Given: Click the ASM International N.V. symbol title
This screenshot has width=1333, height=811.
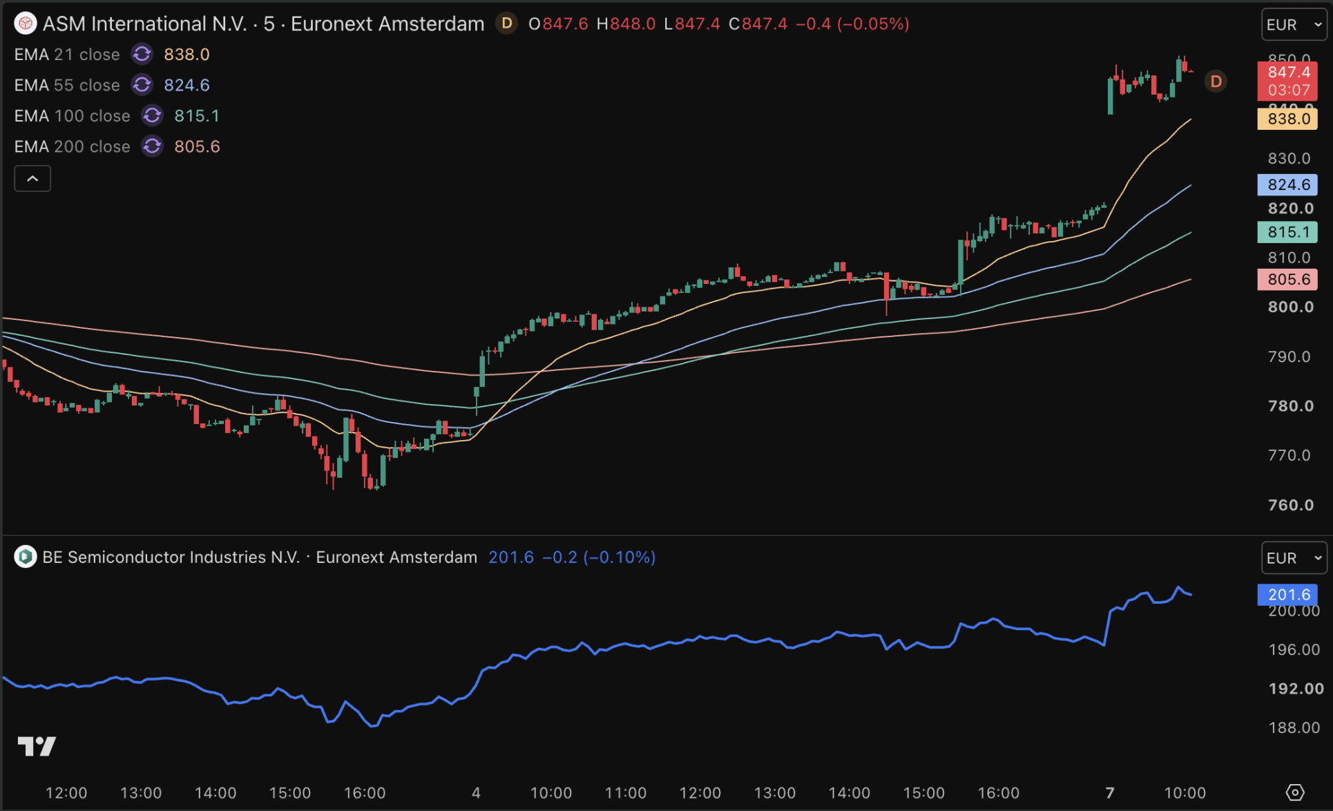Looking at the screenshot, I should click(144, 23).
